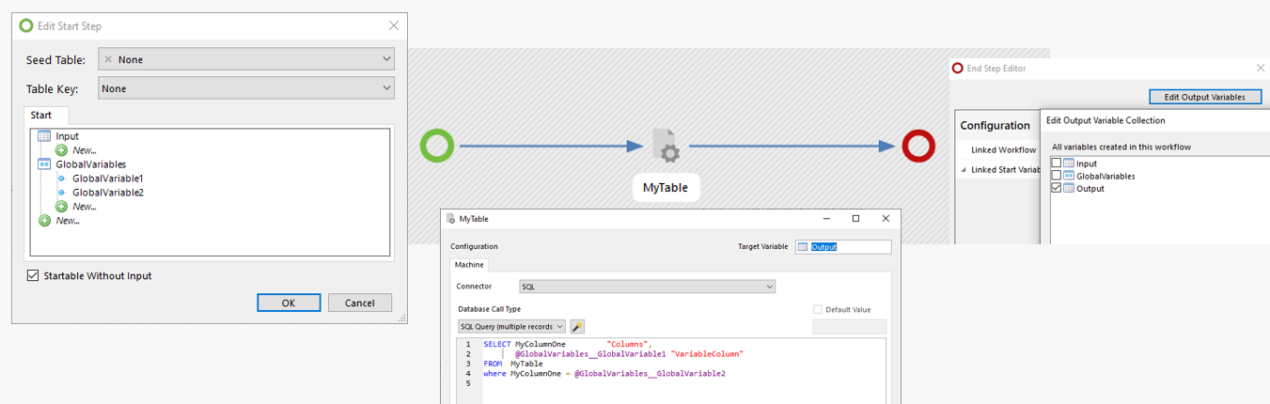Switch to the Machine tab

pyautogui.click(x=469, y=265)
